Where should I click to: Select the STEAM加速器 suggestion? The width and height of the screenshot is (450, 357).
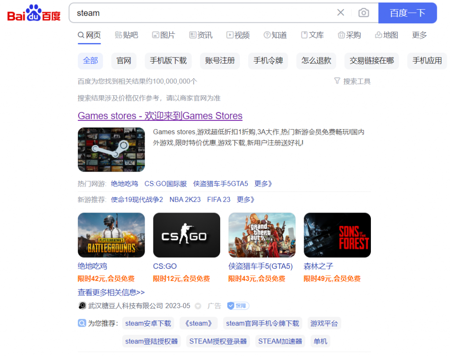[280, 341]
